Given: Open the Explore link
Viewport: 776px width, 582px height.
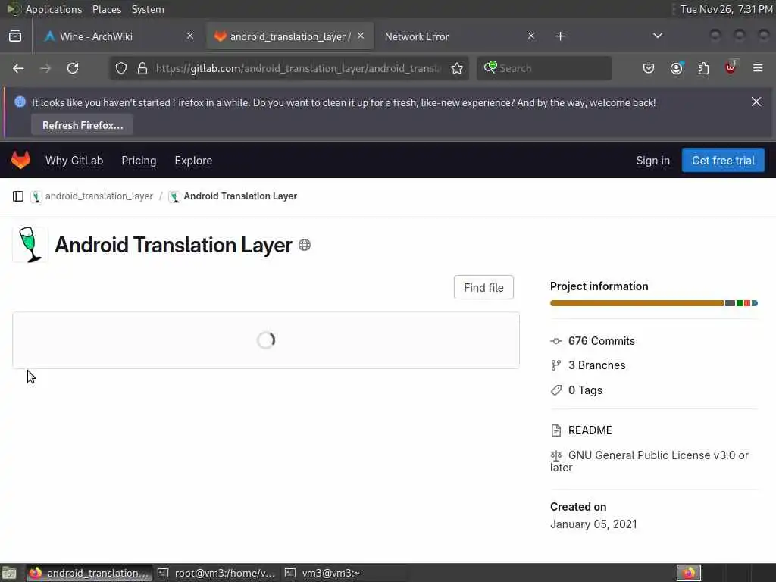Looking at the screenshot, I should [193, 161].
